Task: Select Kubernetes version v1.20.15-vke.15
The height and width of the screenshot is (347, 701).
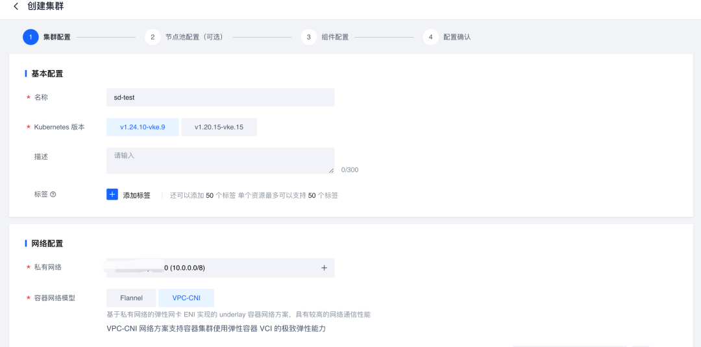Action: (219, 127)
